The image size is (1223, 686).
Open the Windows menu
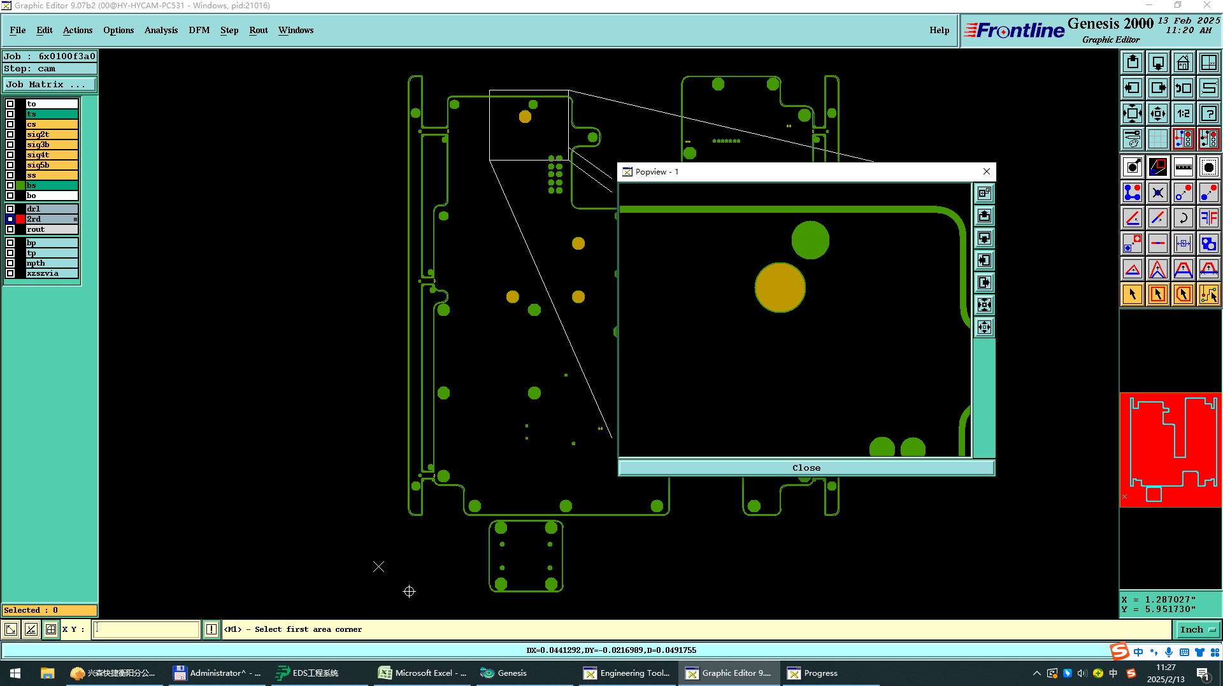click(x=296, y=30)
